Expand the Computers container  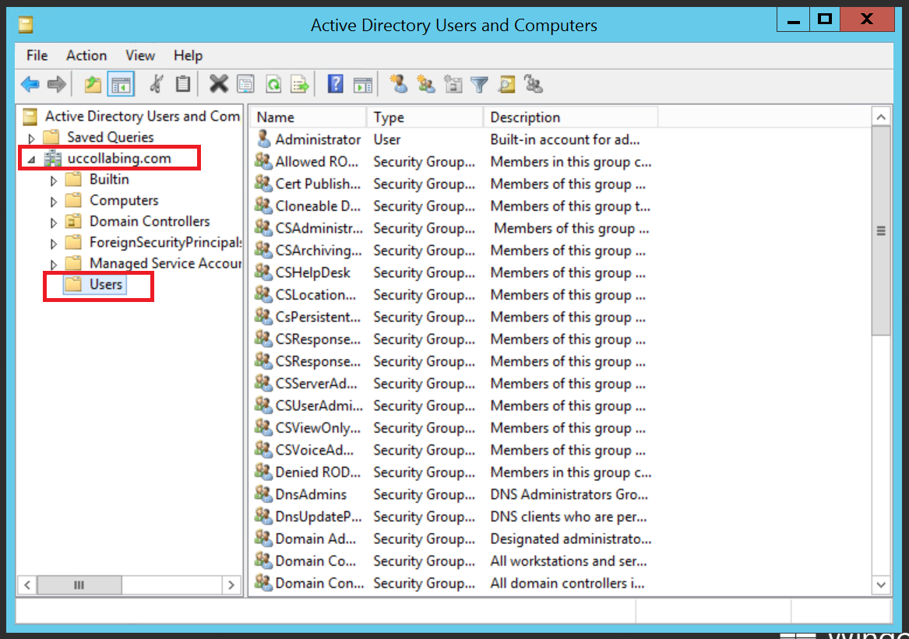53,202
